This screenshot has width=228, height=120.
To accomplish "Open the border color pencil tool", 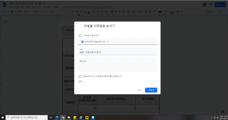I will pos(173,12).
